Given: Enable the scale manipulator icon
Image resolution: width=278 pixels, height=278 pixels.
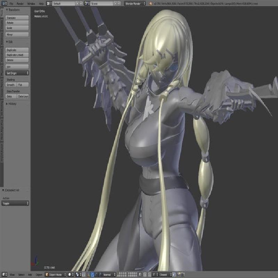Looking at the screenshot, I should (x=100, y=275).
